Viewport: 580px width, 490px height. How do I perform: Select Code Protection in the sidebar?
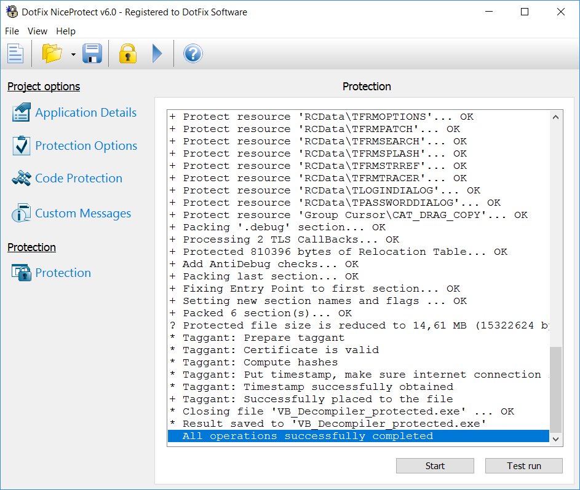click(x=78, y=179)
